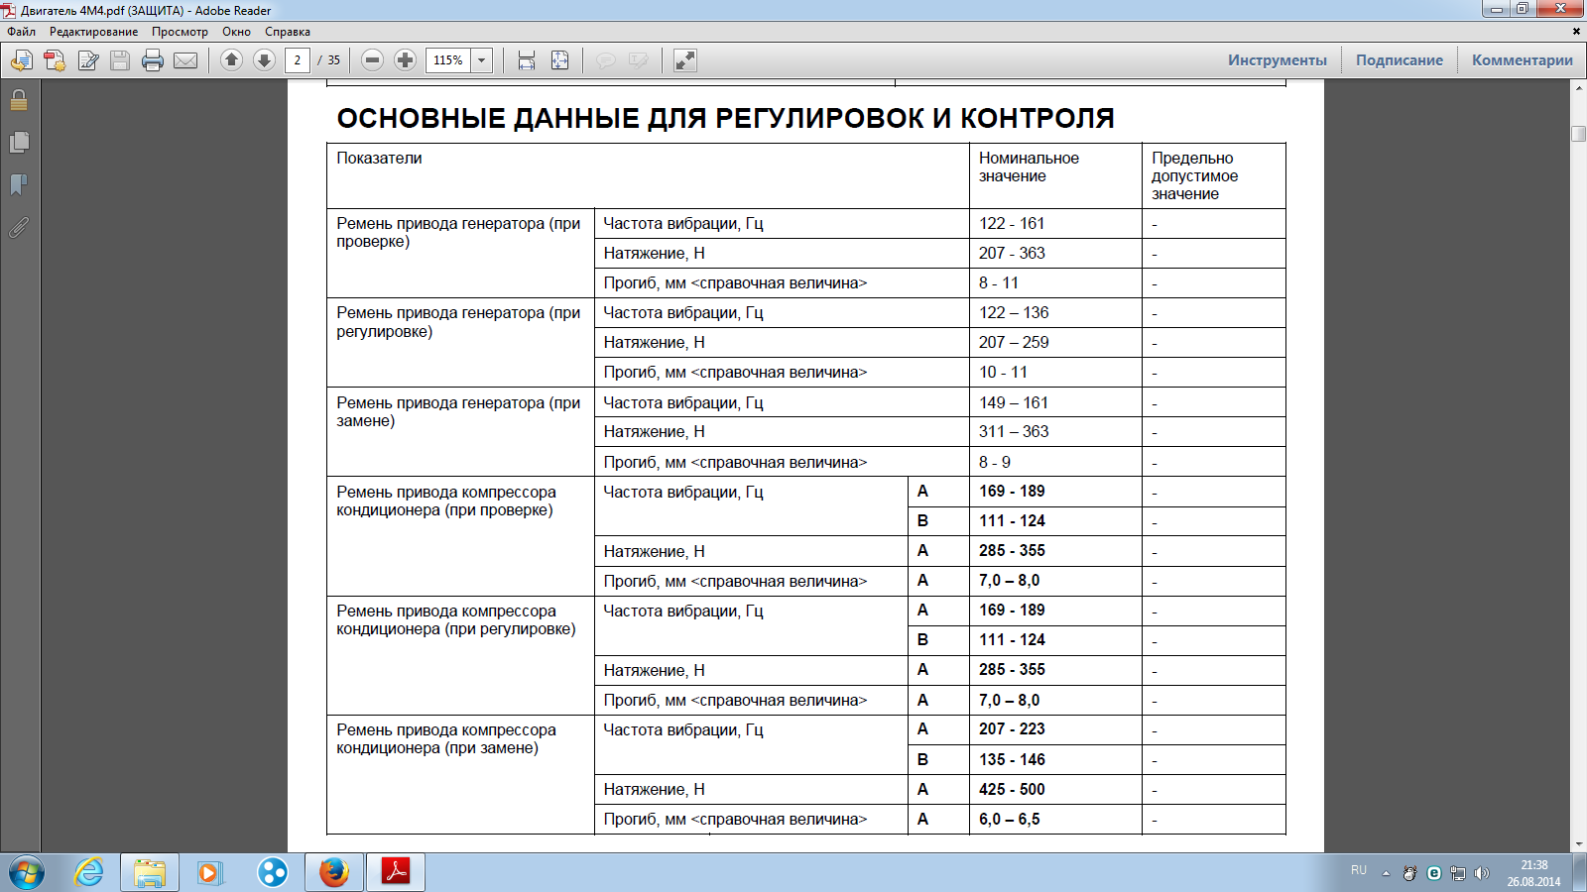Click the email envelope icon in toolbar
Screen dimensions: 1587x892
point(185,60)
